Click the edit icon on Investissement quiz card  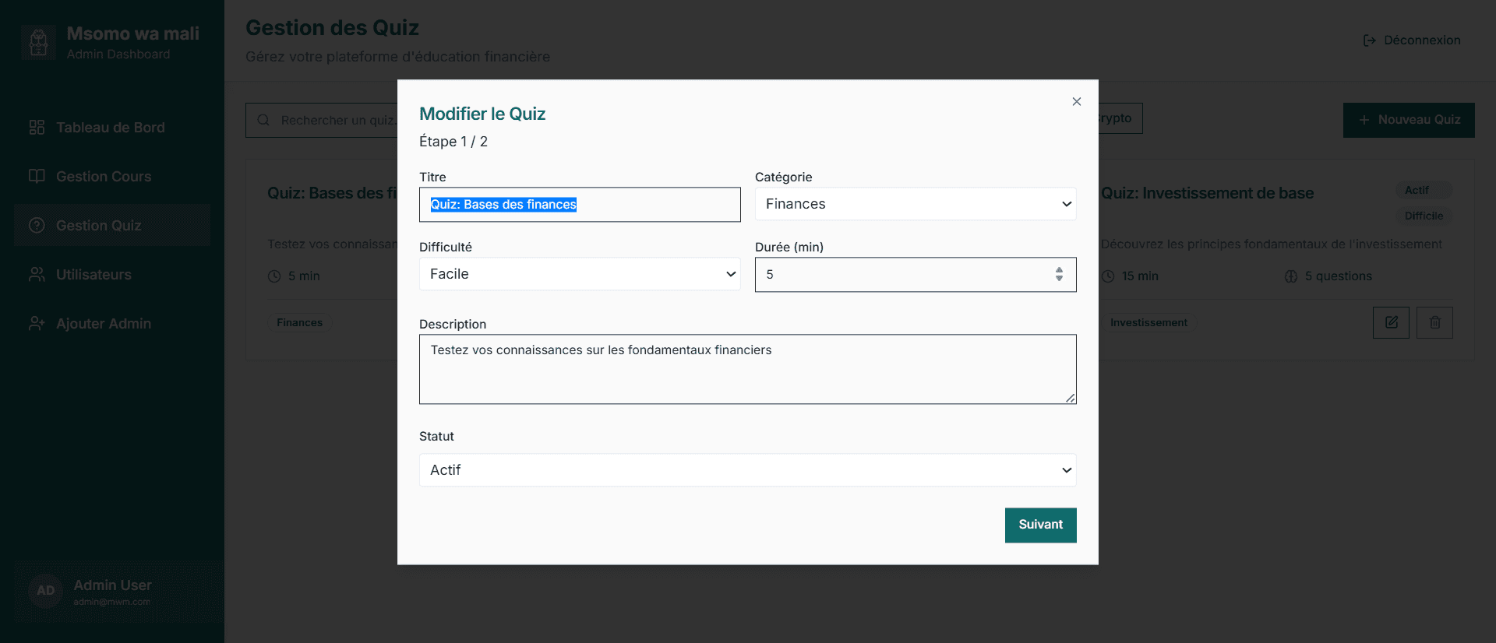coord(1391,322)
